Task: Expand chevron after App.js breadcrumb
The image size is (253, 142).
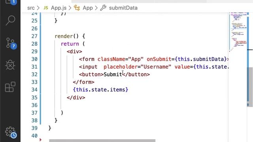Action: (70, 8)
